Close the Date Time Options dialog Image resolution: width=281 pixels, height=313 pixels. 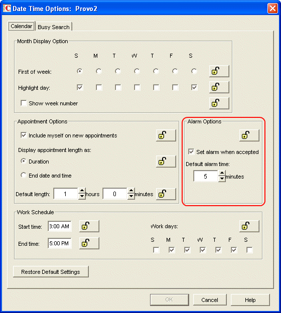pos(272,9)
